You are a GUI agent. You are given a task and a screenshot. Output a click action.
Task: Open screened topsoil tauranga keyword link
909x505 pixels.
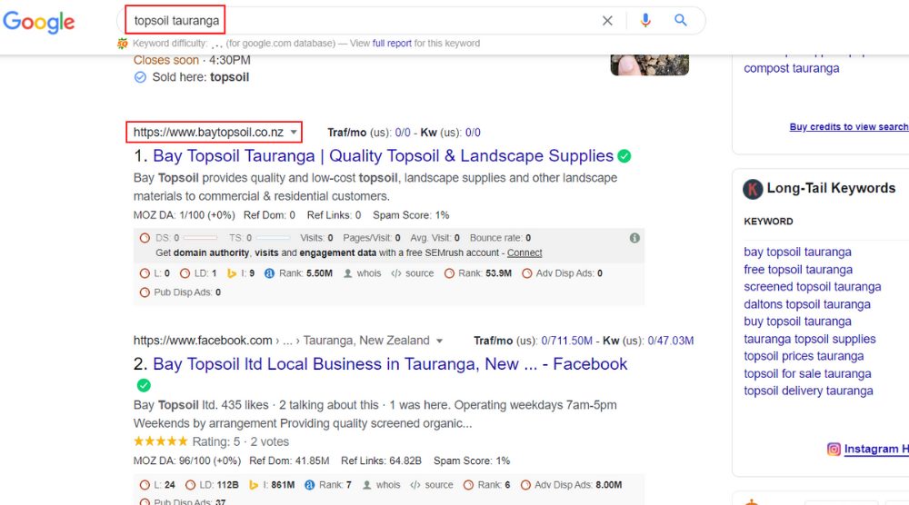(x=812, y=287)
